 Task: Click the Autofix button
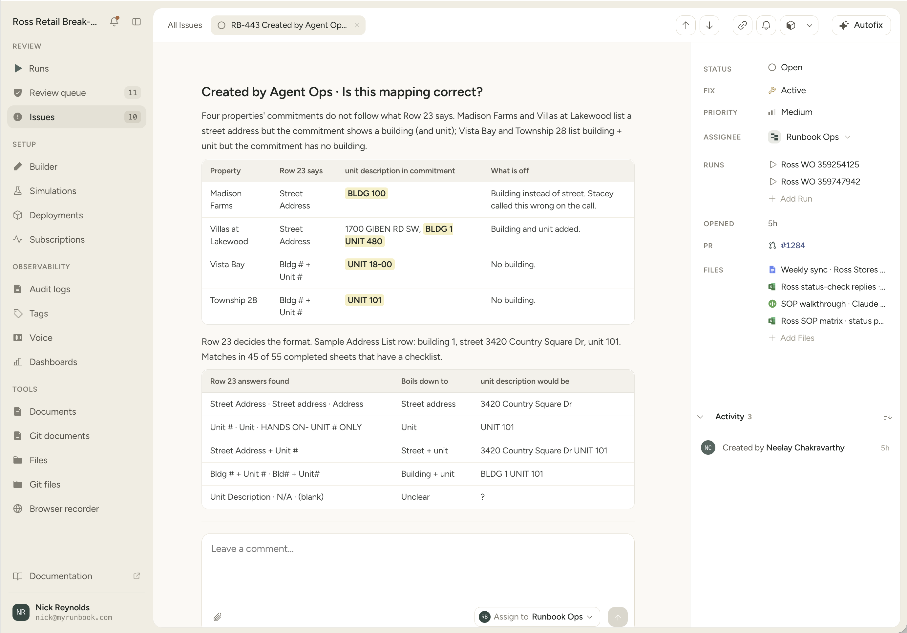coord(861,25)
